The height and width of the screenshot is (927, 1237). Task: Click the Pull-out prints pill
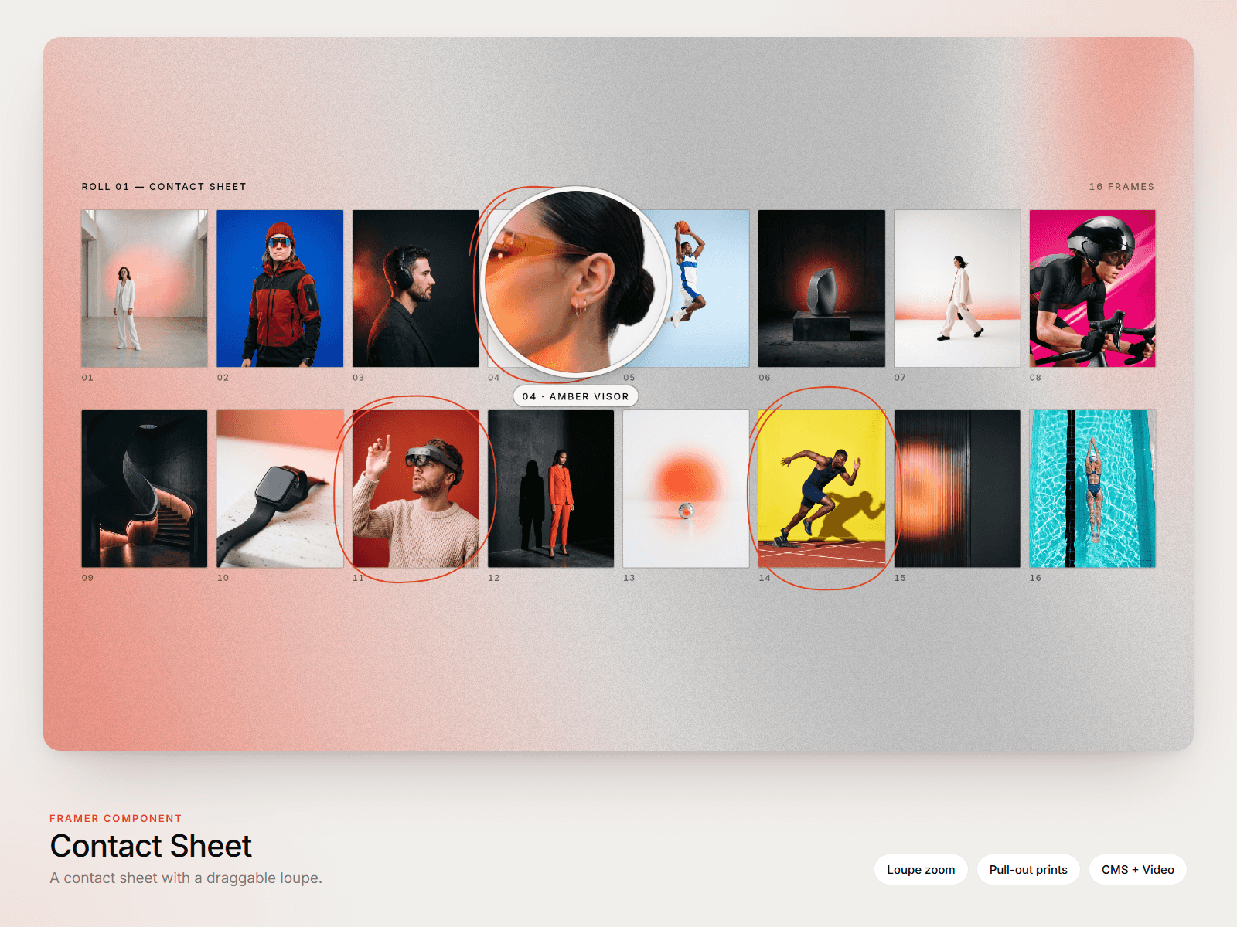tap(1028, 869)
